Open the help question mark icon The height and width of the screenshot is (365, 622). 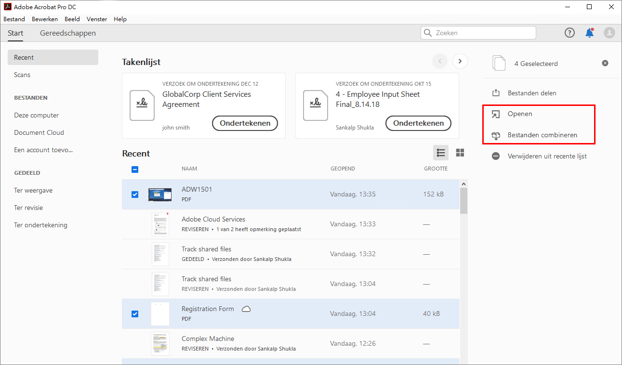(569, 33)
